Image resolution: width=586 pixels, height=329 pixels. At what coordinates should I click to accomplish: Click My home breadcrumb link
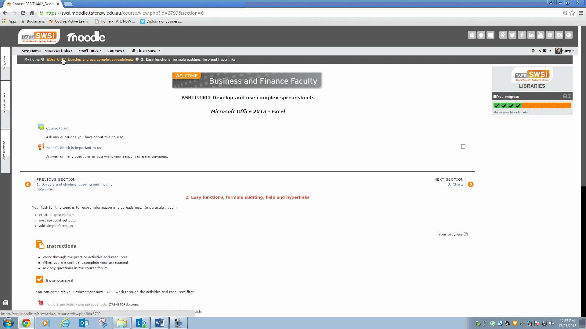pos(32,59)
